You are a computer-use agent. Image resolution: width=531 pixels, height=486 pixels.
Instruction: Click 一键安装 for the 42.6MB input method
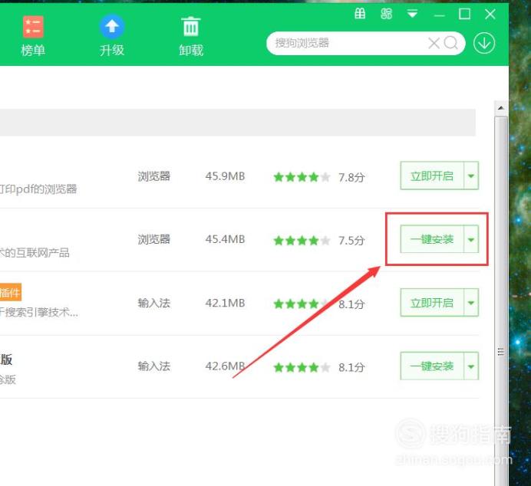click(x=432, y=366)
